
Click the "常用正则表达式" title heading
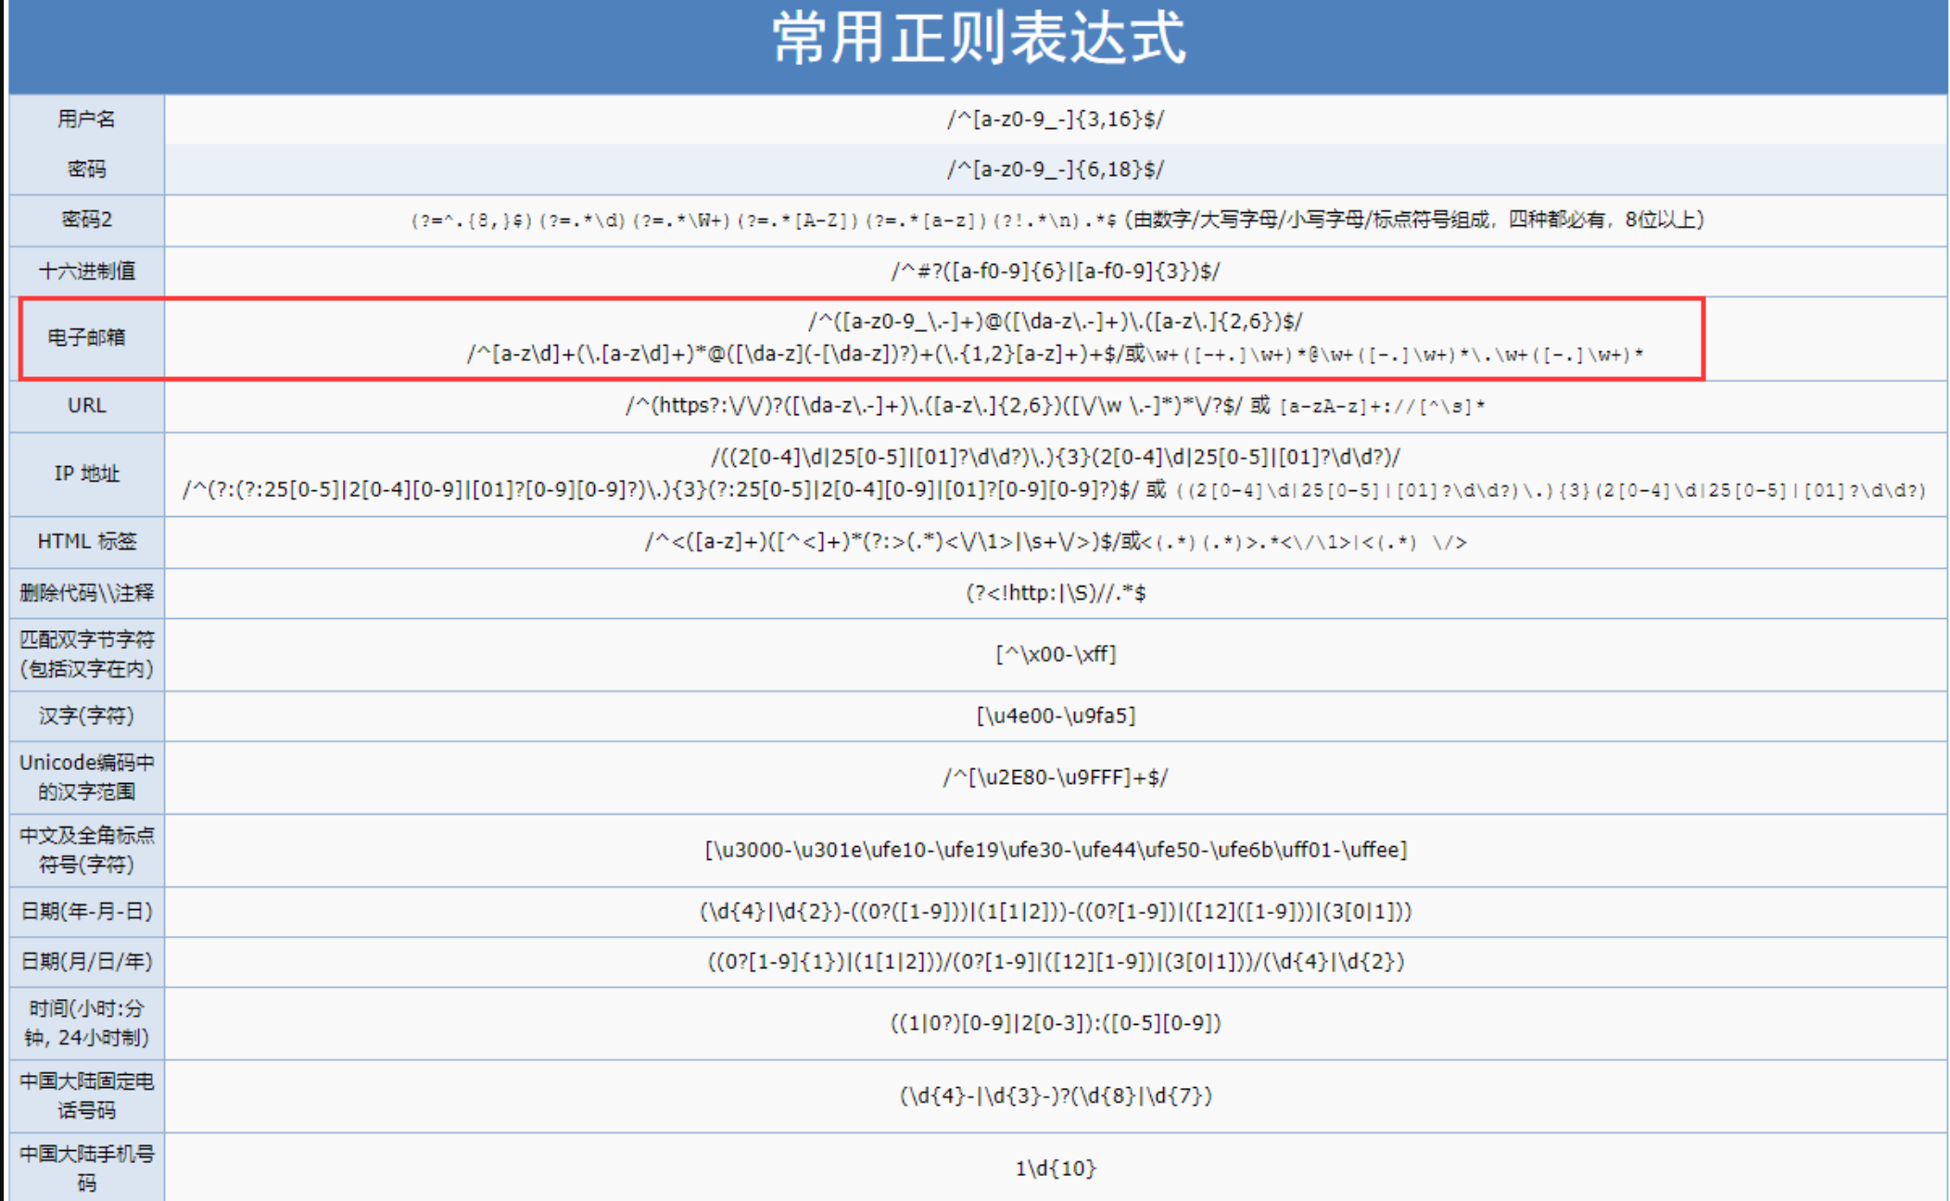(979, 39)
